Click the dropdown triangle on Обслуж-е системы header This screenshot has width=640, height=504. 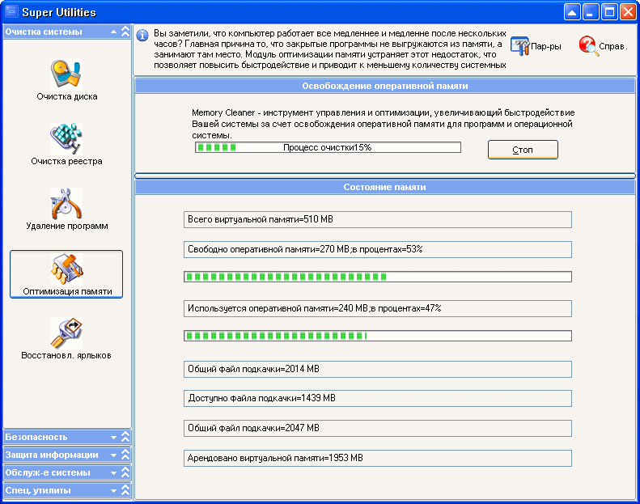[114, 473]
